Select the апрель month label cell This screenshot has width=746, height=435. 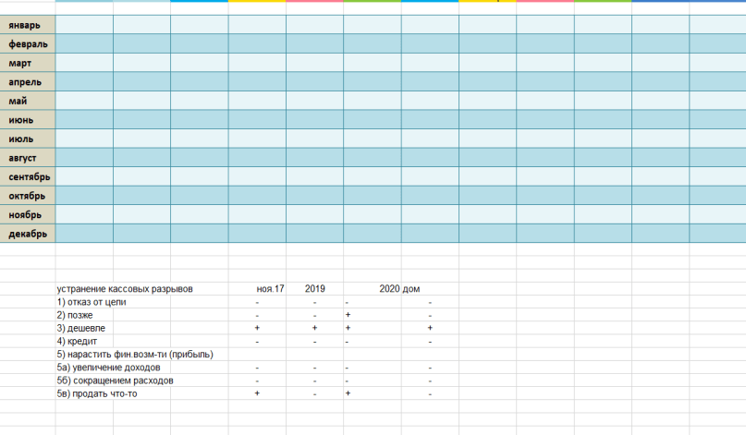point(28,82)
